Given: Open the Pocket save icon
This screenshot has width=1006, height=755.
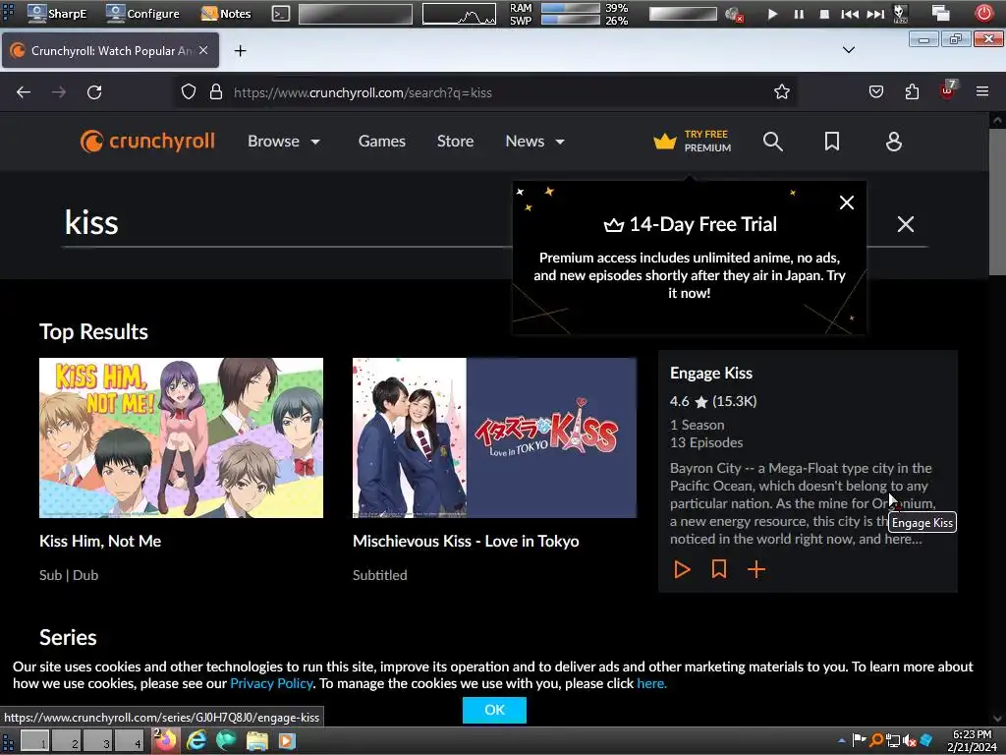Looking at the screenshot, I should (x=875, y=92).
